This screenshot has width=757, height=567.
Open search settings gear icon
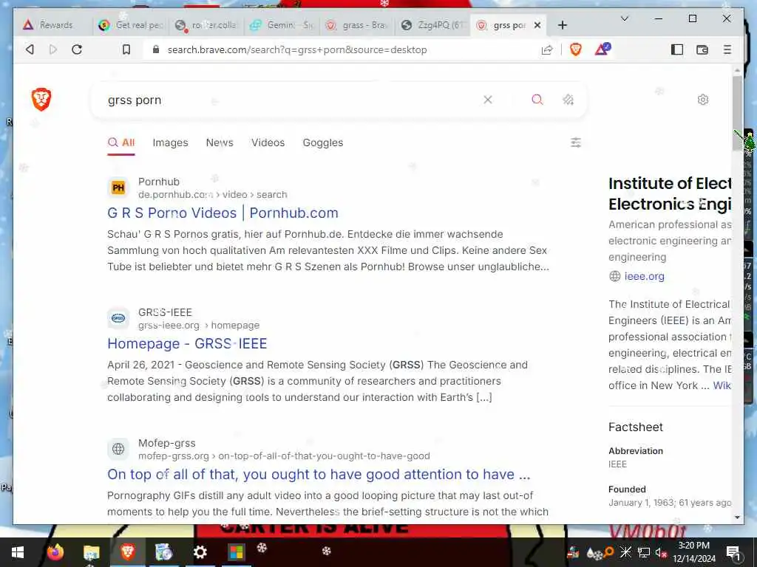coord(703,100)
